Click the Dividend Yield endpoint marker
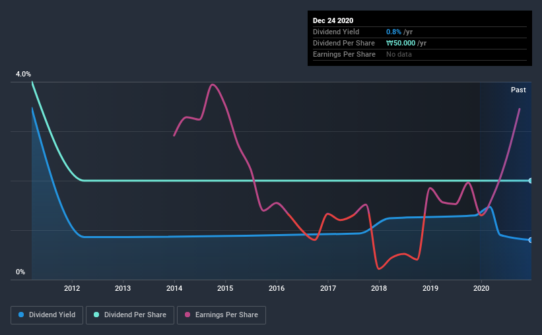Viewport: 542px width, 335px height. click(x=531, y=240)
